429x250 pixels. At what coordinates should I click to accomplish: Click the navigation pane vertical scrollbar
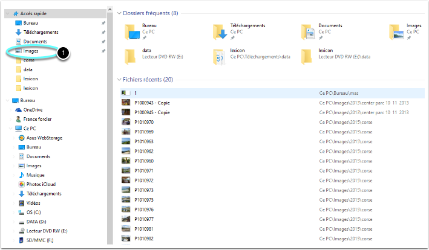point(109,121)
